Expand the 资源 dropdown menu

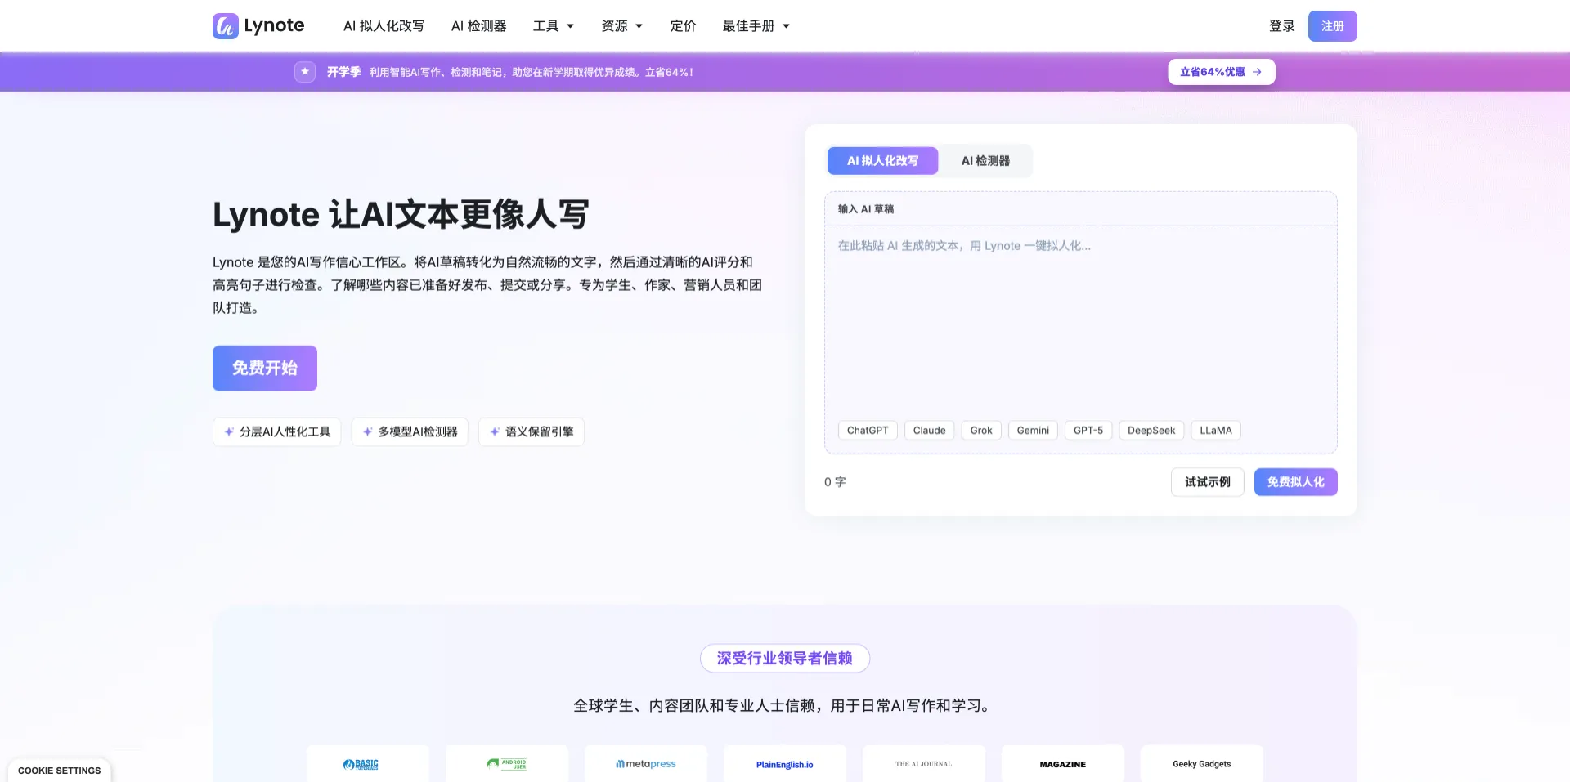click(x=622, y=26)
